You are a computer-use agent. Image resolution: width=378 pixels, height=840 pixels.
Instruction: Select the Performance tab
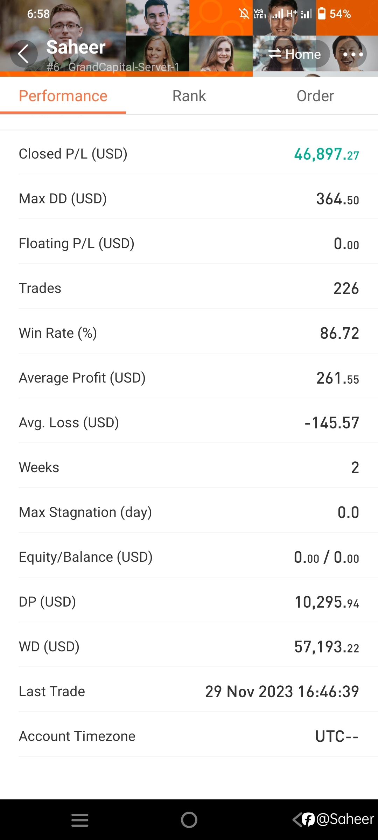click(63, 96)
